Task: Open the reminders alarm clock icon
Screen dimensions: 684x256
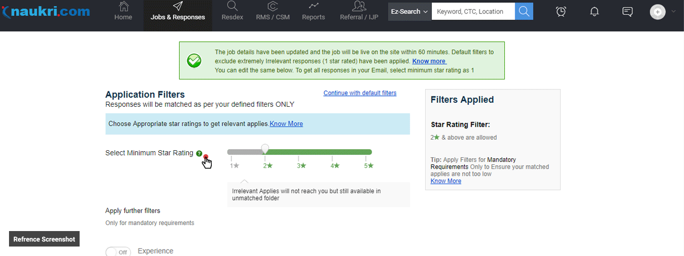Action: (x=561, y=11)
